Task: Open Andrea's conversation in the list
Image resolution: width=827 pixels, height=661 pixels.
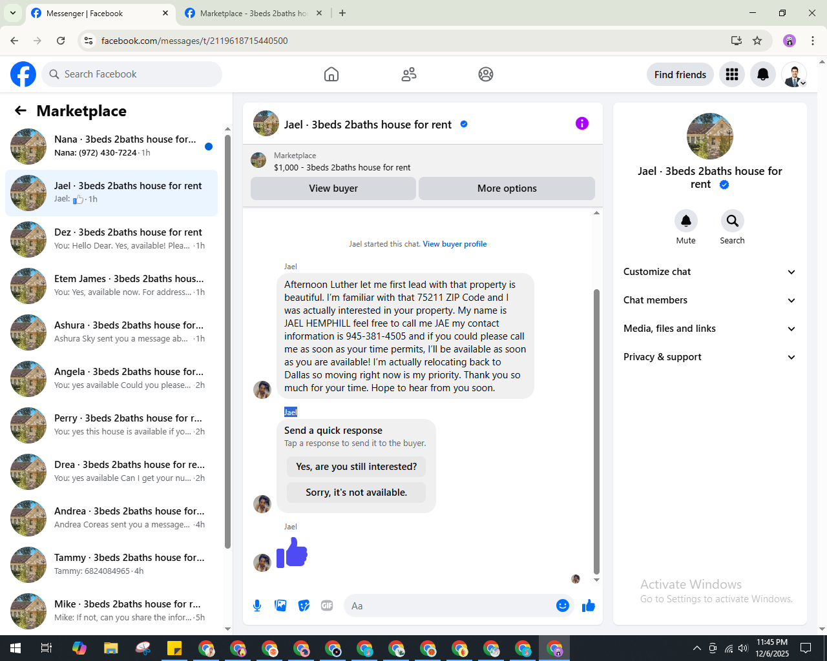Action: pyautogui.click(x=111, y=518)
